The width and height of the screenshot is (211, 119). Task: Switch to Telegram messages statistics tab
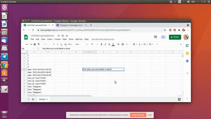click(71, 25)
